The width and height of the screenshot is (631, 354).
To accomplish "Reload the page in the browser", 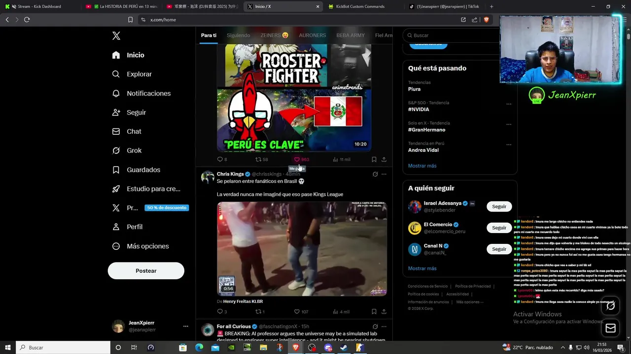I will coord(27,20).
